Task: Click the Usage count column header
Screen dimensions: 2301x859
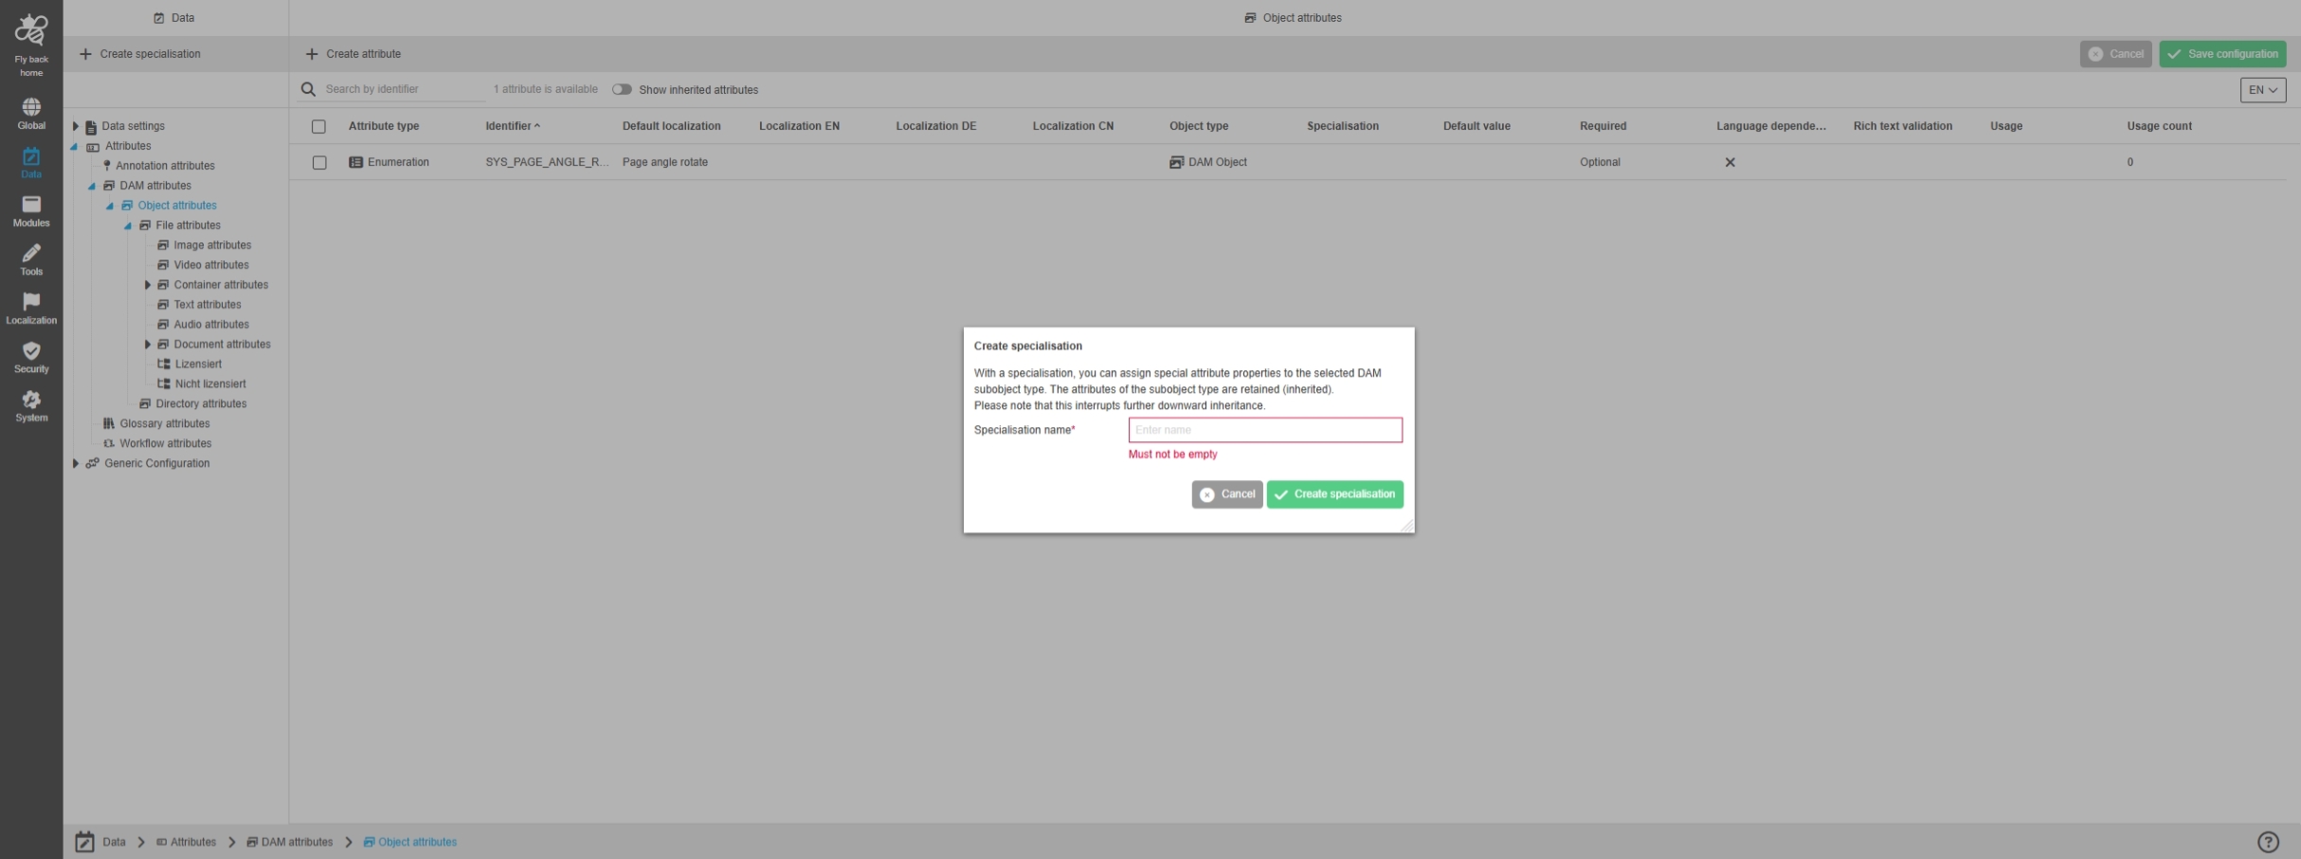Action: 2160,126
